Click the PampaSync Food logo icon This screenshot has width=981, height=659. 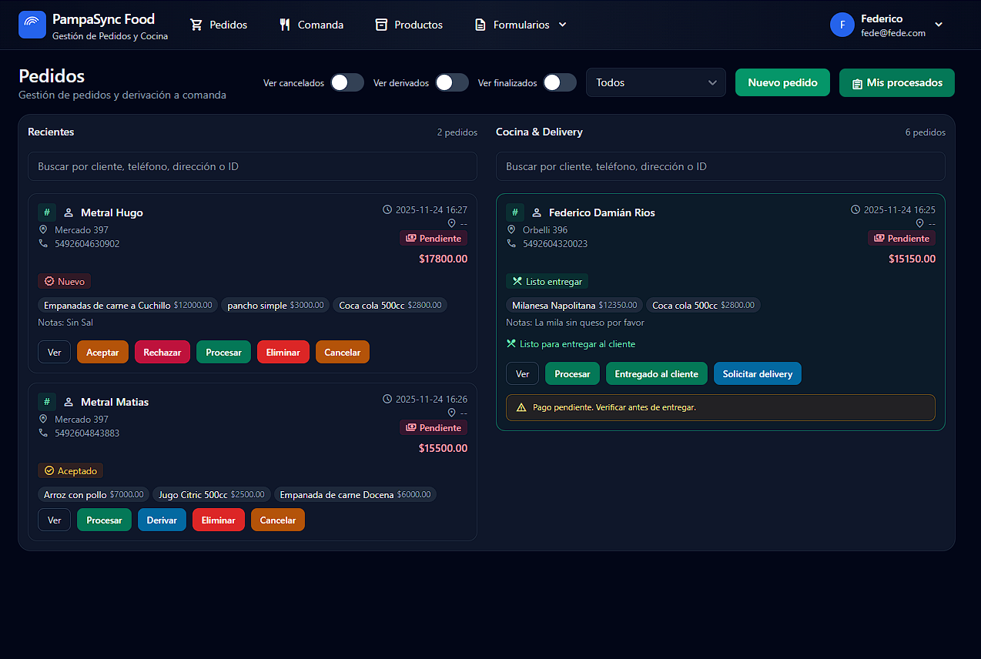coord(32,25)
